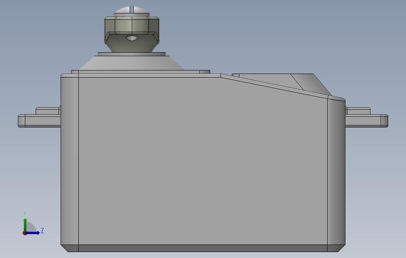The height and width of the screenshot is (258, 406).
Task: Select the bottom chamfer face of the housing
Action: (203, 248)
